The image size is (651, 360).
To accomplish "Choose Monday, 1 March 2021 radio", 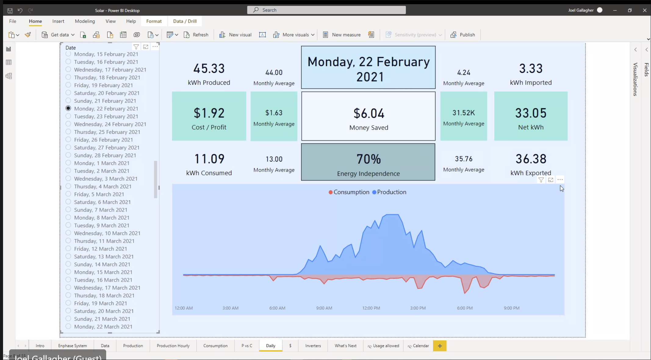I will 68,163.
